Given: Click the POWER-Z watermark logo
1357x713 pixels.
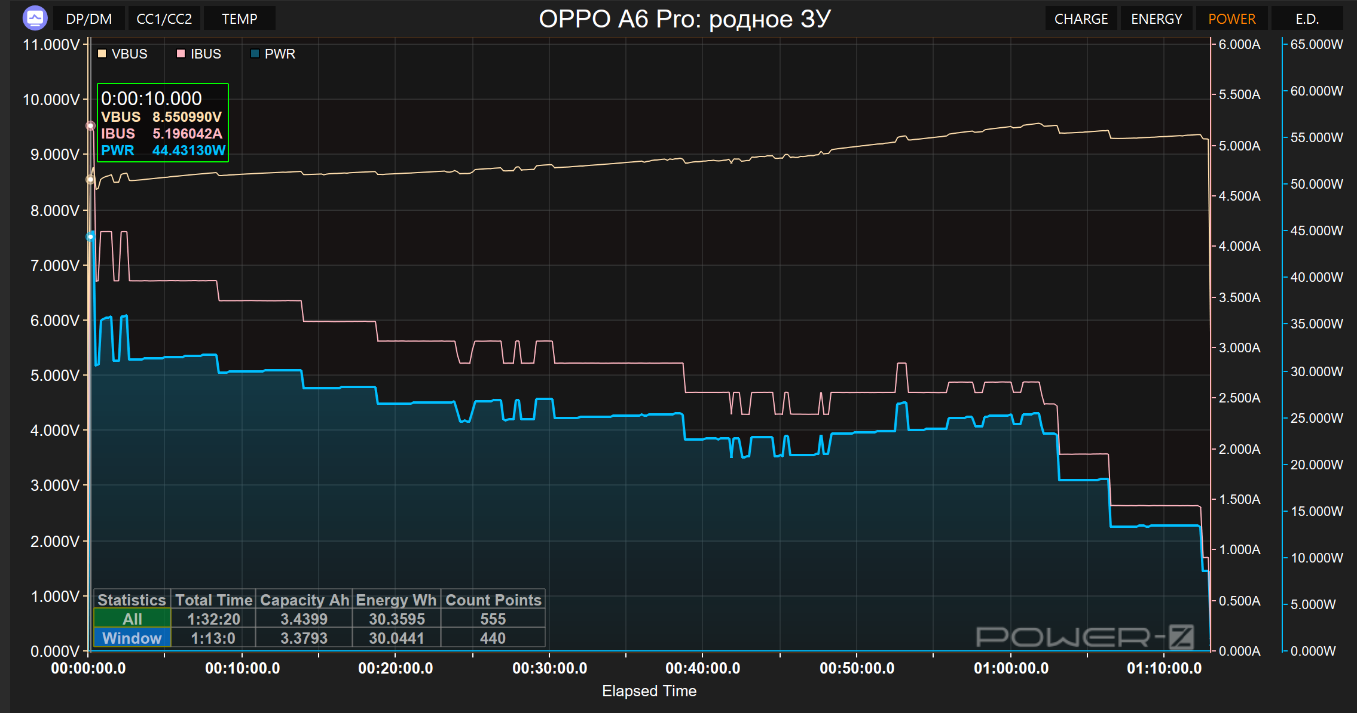Looking at the screenshot, I should (x=1084, y=637).
